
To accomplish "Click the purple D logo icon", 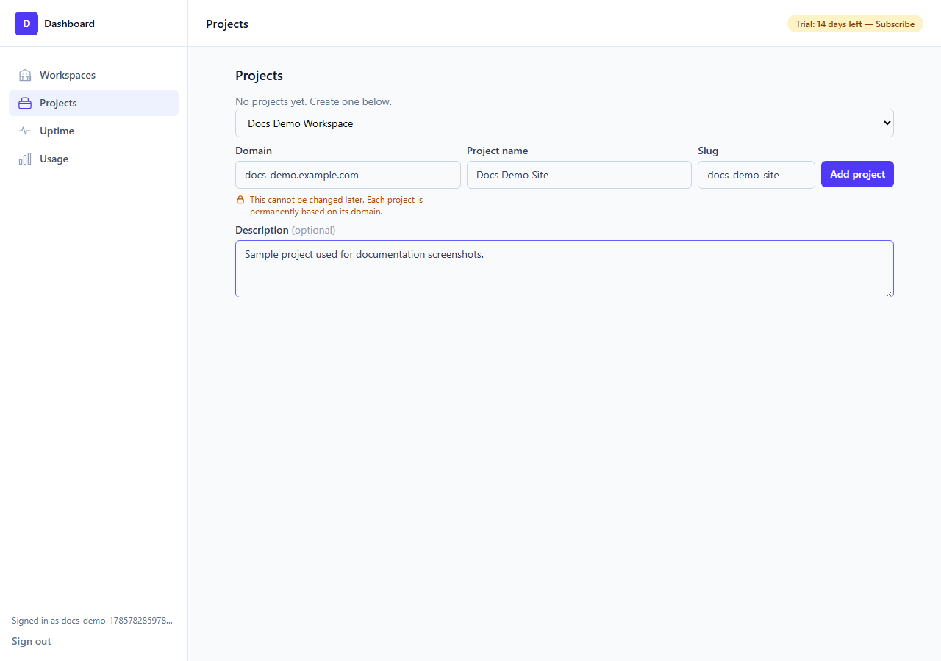I will click(x=26, y=24).
